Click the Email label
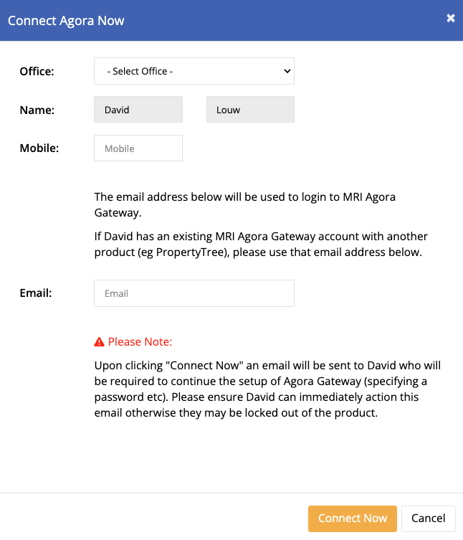 pos(35,293)
